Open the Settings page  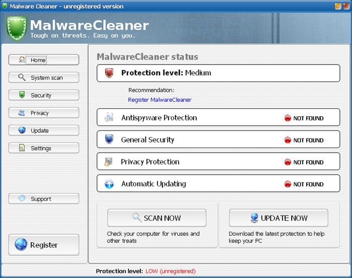pos(44,148)
